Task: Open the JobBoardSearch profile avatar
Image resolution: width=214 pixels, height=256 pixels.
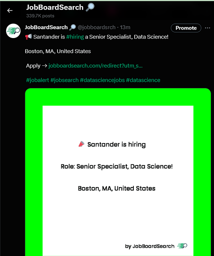Action: click(13, 31)
